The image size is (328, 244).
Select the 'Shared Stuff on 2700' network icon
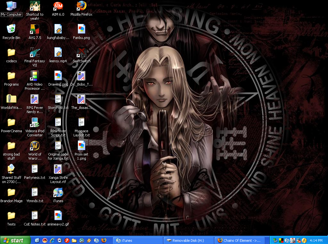[11, 173]
